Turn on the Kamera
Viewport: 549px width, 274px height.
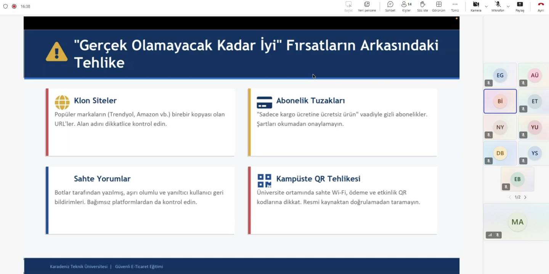(476, 6)
